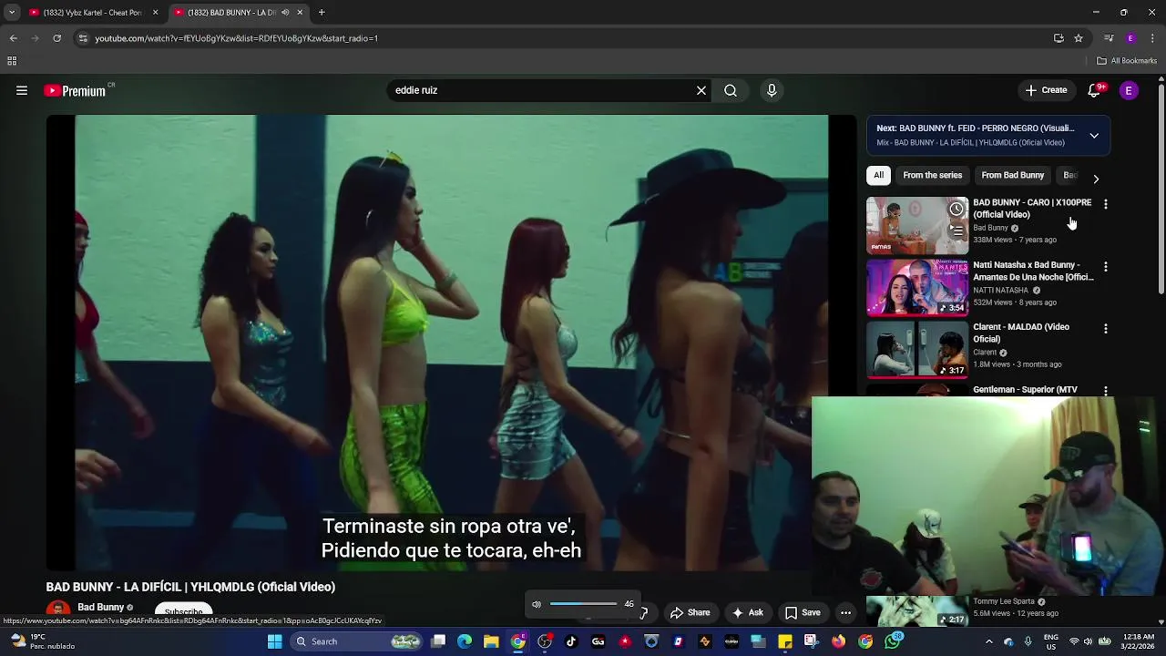View site information icon in address bar
Viewport: 1166px width, 656px height.
point(83,38)
